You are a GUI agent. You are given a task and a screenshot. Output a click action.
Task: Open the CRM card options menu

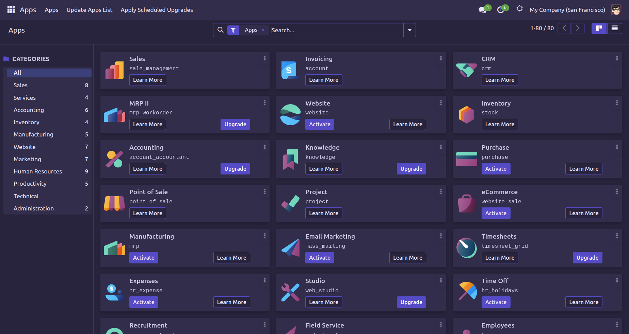(617, 58)
